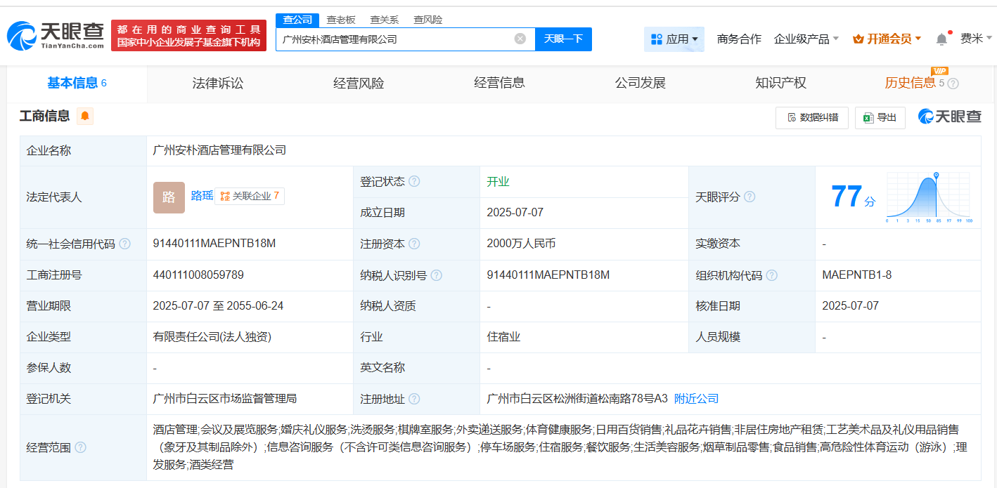Click help icon beside 经营范围
The width and height of the screenshot is (997, 488).
point(81,447)
